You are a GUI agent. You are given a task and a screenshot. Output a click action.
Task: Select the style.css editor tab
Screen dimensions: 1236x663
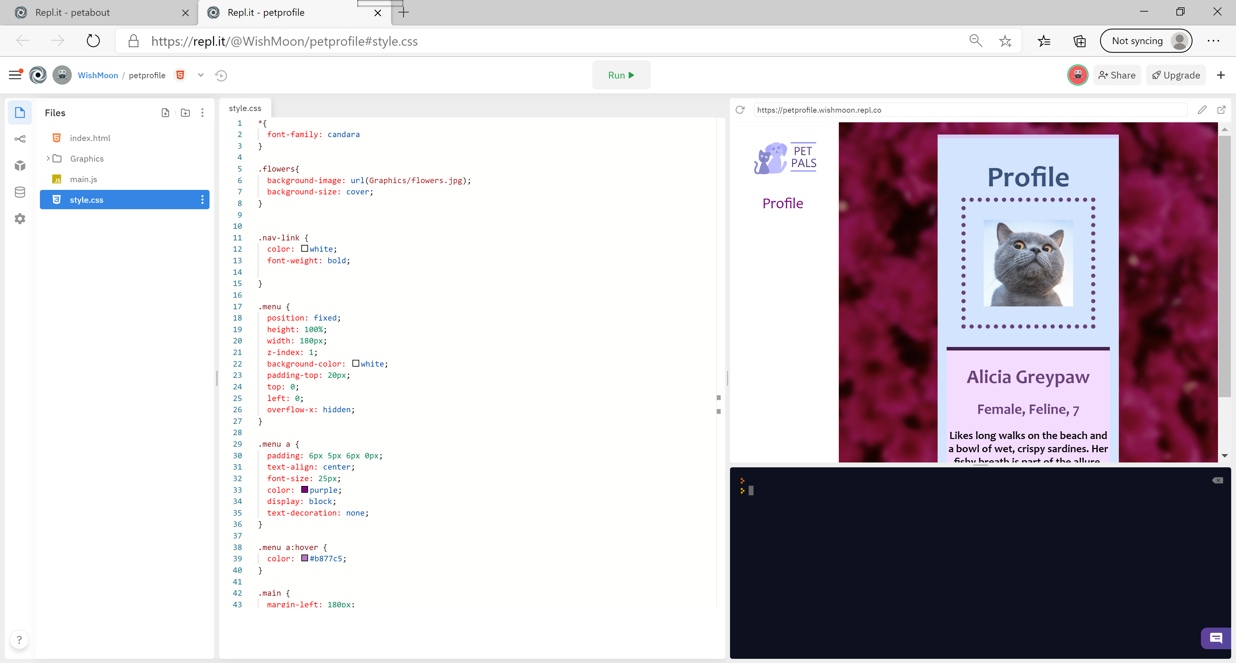pyautogui.click(x=245, y=108)
